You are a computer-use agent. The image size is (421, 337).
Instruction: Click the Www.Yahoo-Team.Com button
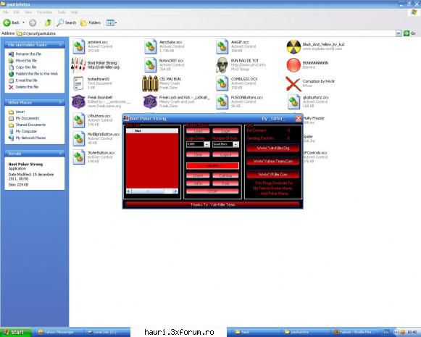[x=272, y=161]
